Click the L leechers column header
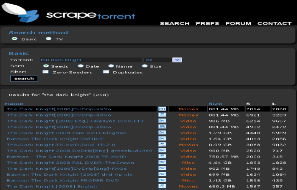297x190 pixels. (x=274, y=104)
